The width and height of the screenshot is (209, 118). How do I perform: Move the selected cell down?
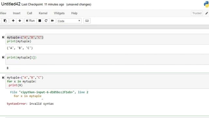pos(20,21)
